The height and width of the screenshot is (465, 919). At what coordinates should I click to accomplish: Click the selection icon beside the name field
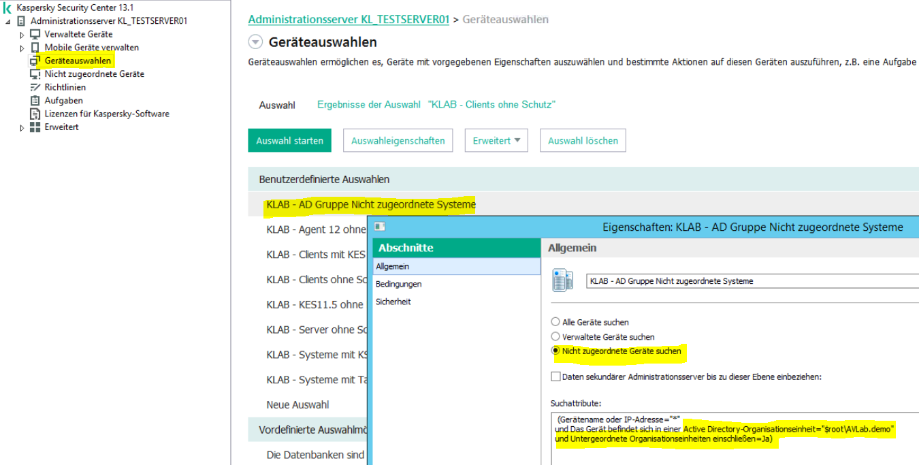[562, 280]
